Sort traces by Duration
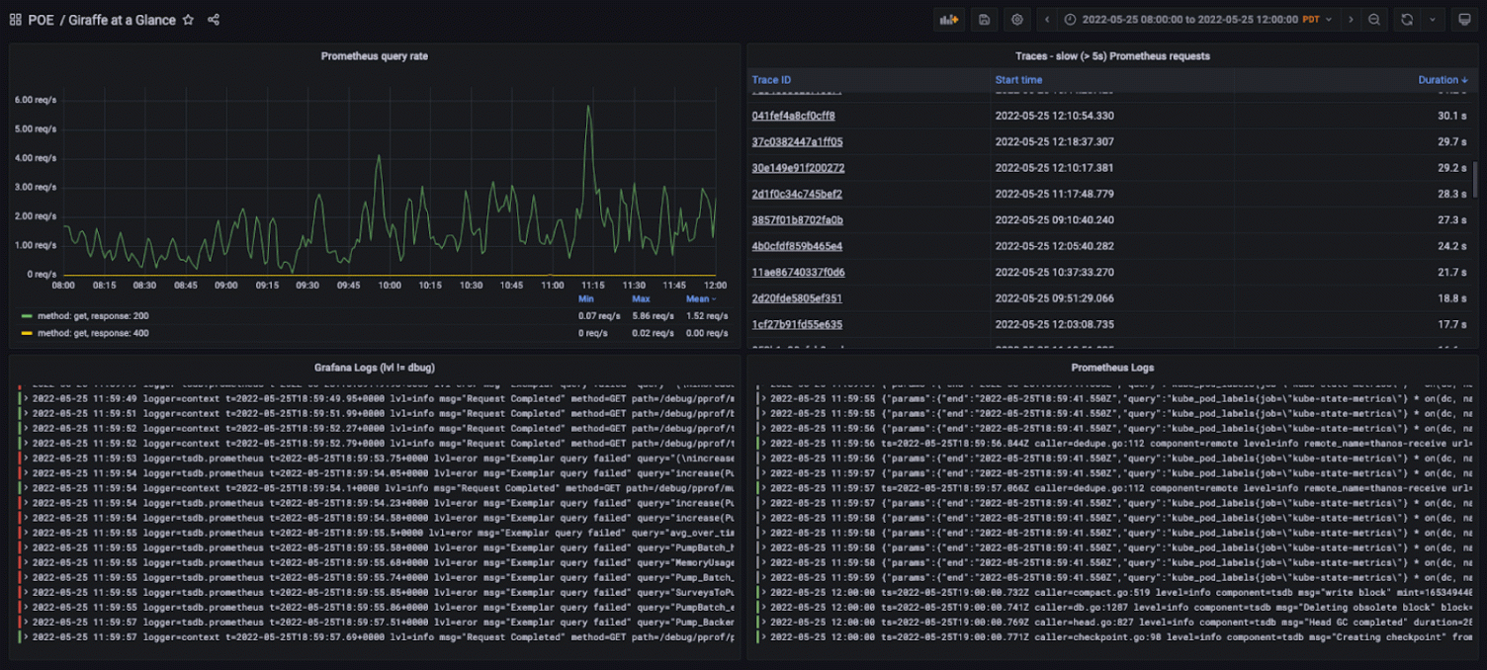The height and width of the screenshot is (670, 1487). (x=1441, y=79)
